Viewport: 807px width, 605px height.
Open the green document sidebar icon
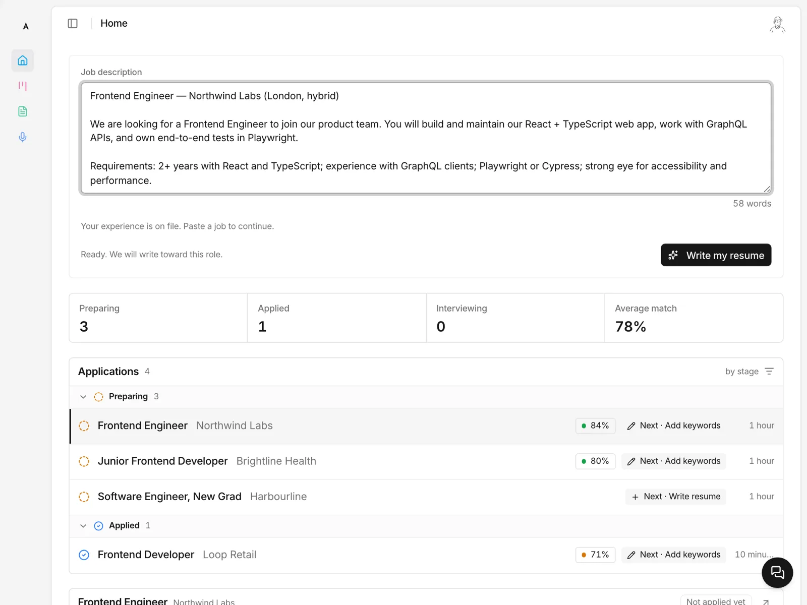(23, 111)
